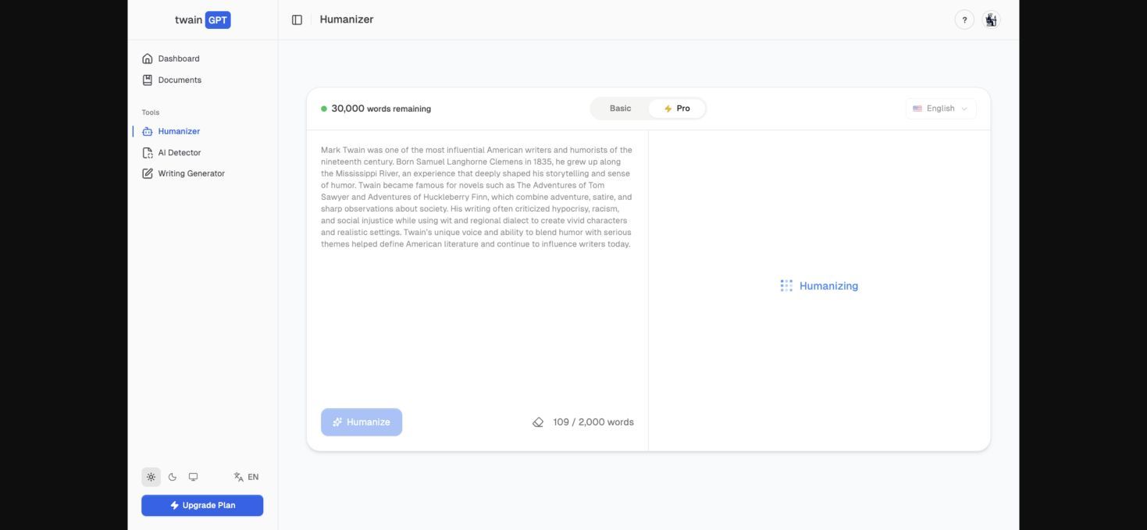This screenshot has width=1147, height=530.
Task: Click the Upgrade Plan button
Action: pyautogui.click(x=202, y=505)
